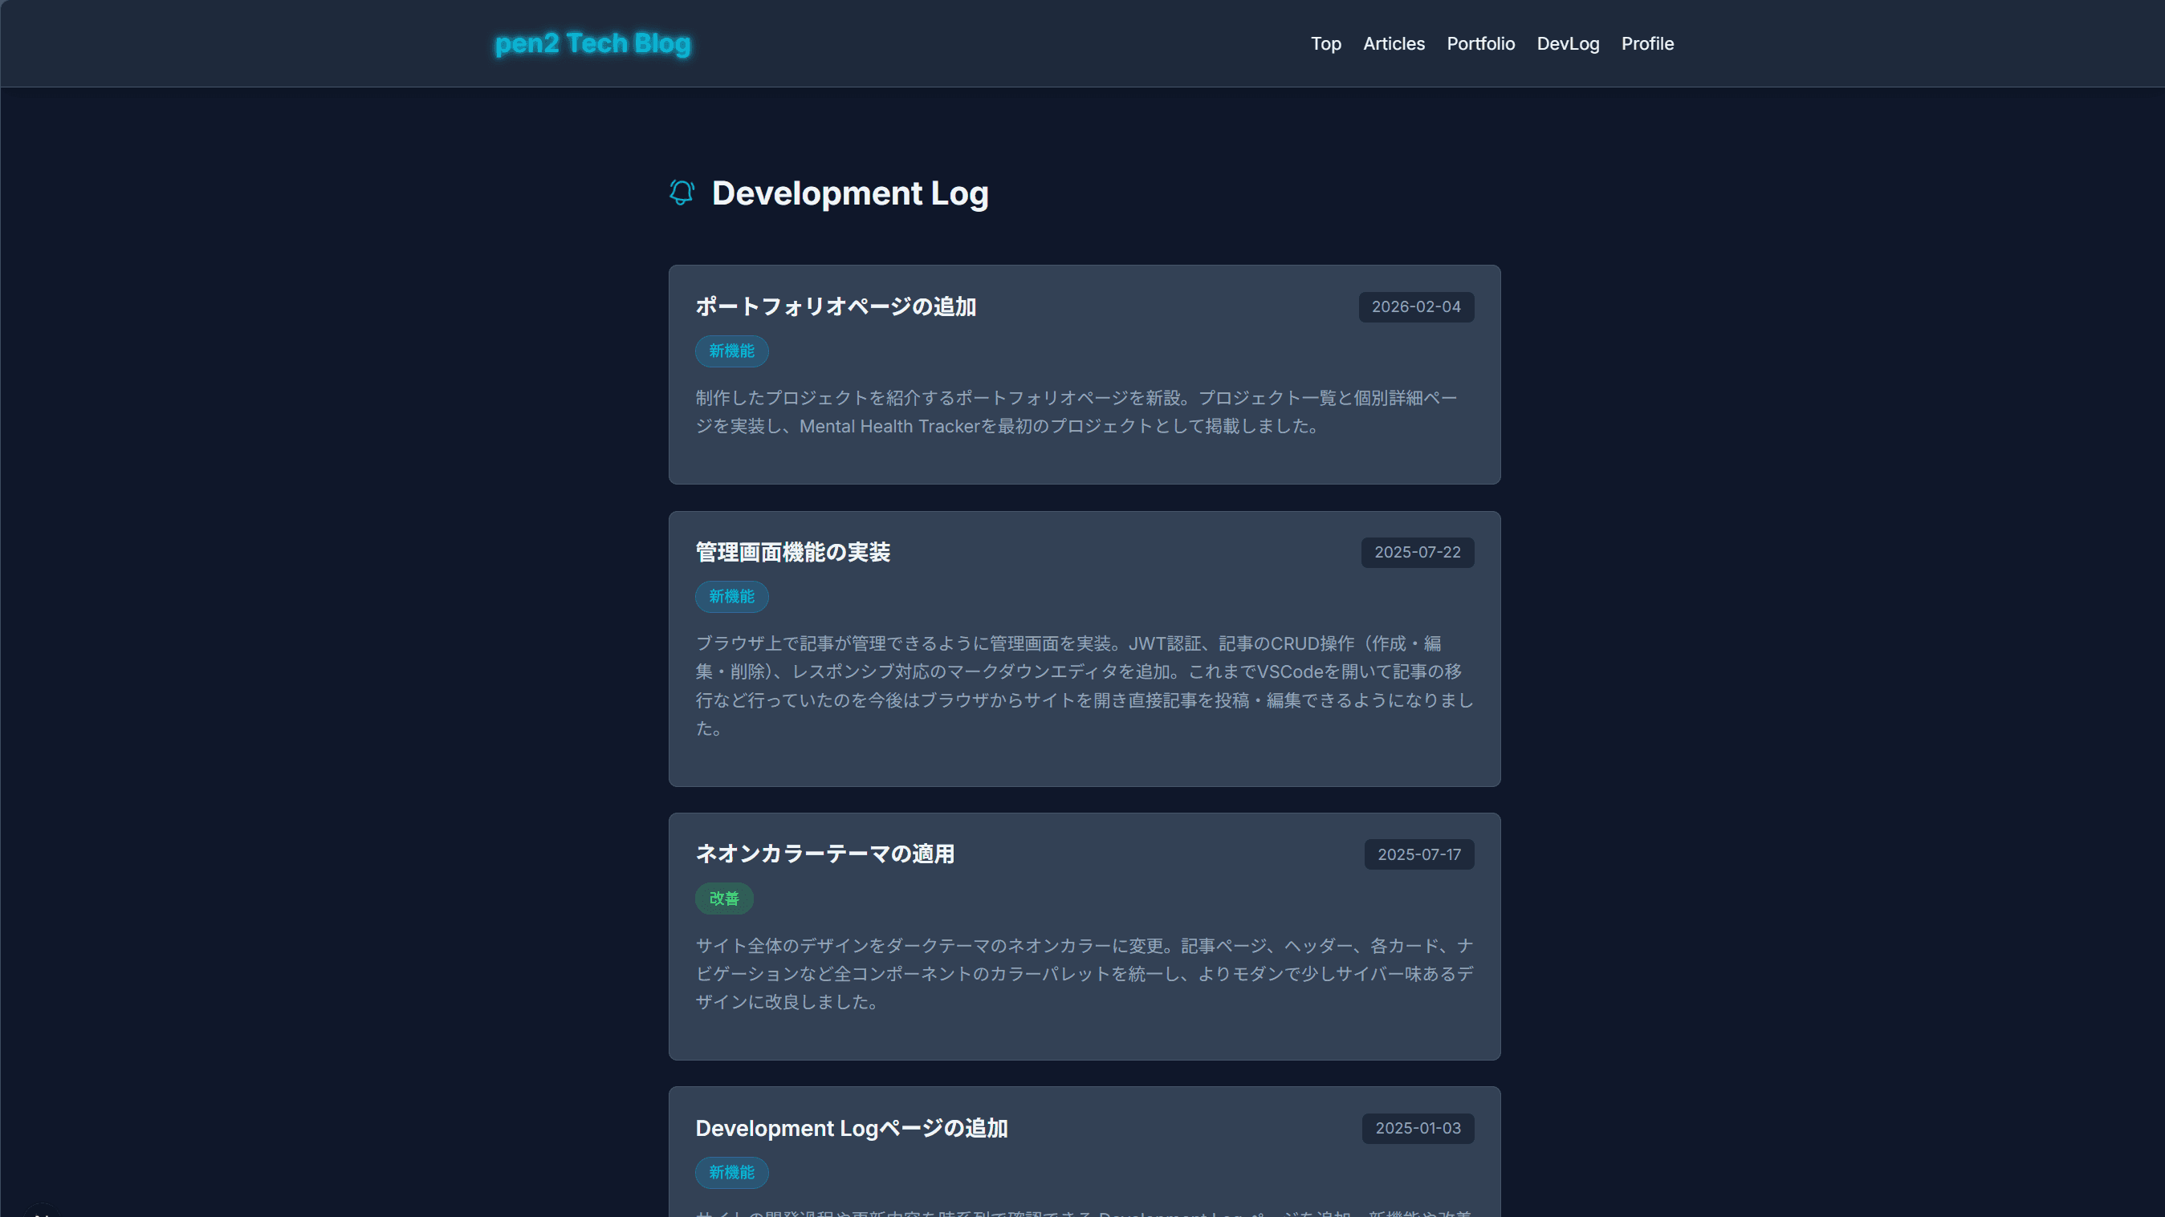Viewport: 2165px width, 1217px height.
Task: Open the Top navigation item
Action: tap(1325, 43)
